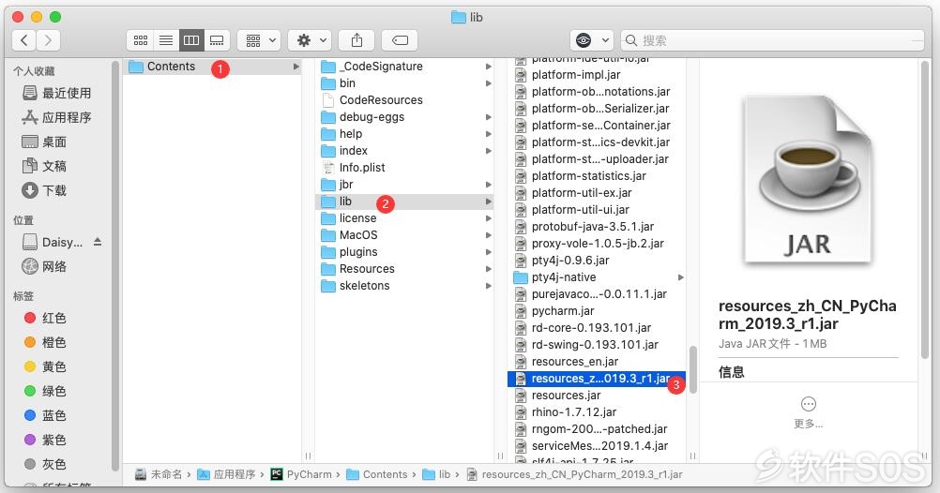Switch to column view
The width and height of the screenshot is (940, 493).
tap(191, 40)
